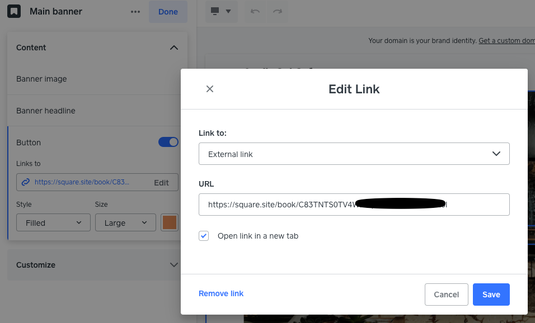Image resolution: width=535 pixels, height=323 pixels.
Task: Open the three-dot more options menu
Action: tap(135, 12)
